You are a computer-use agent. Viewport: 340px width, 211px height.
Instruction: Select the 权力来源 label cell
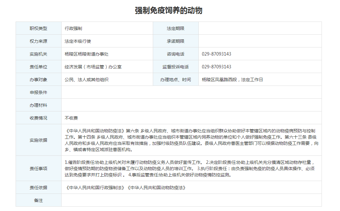tap(38, 41)
